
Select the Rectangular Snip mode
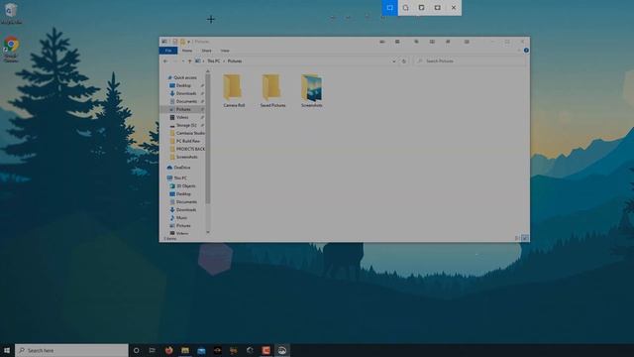[x=389, y=8]
